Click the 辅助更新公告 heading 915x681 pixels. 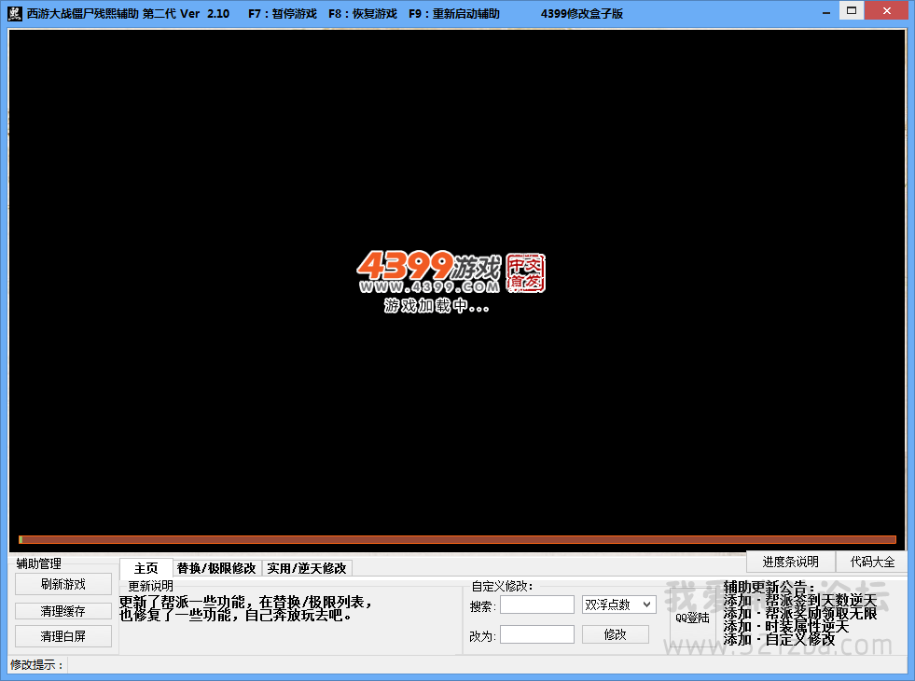coord(769,587)
